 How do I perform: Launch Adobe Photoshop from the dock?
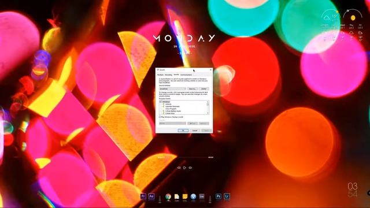click(x=219, y=196)
